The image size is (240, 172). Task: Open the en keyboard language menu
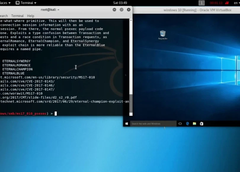237,3
